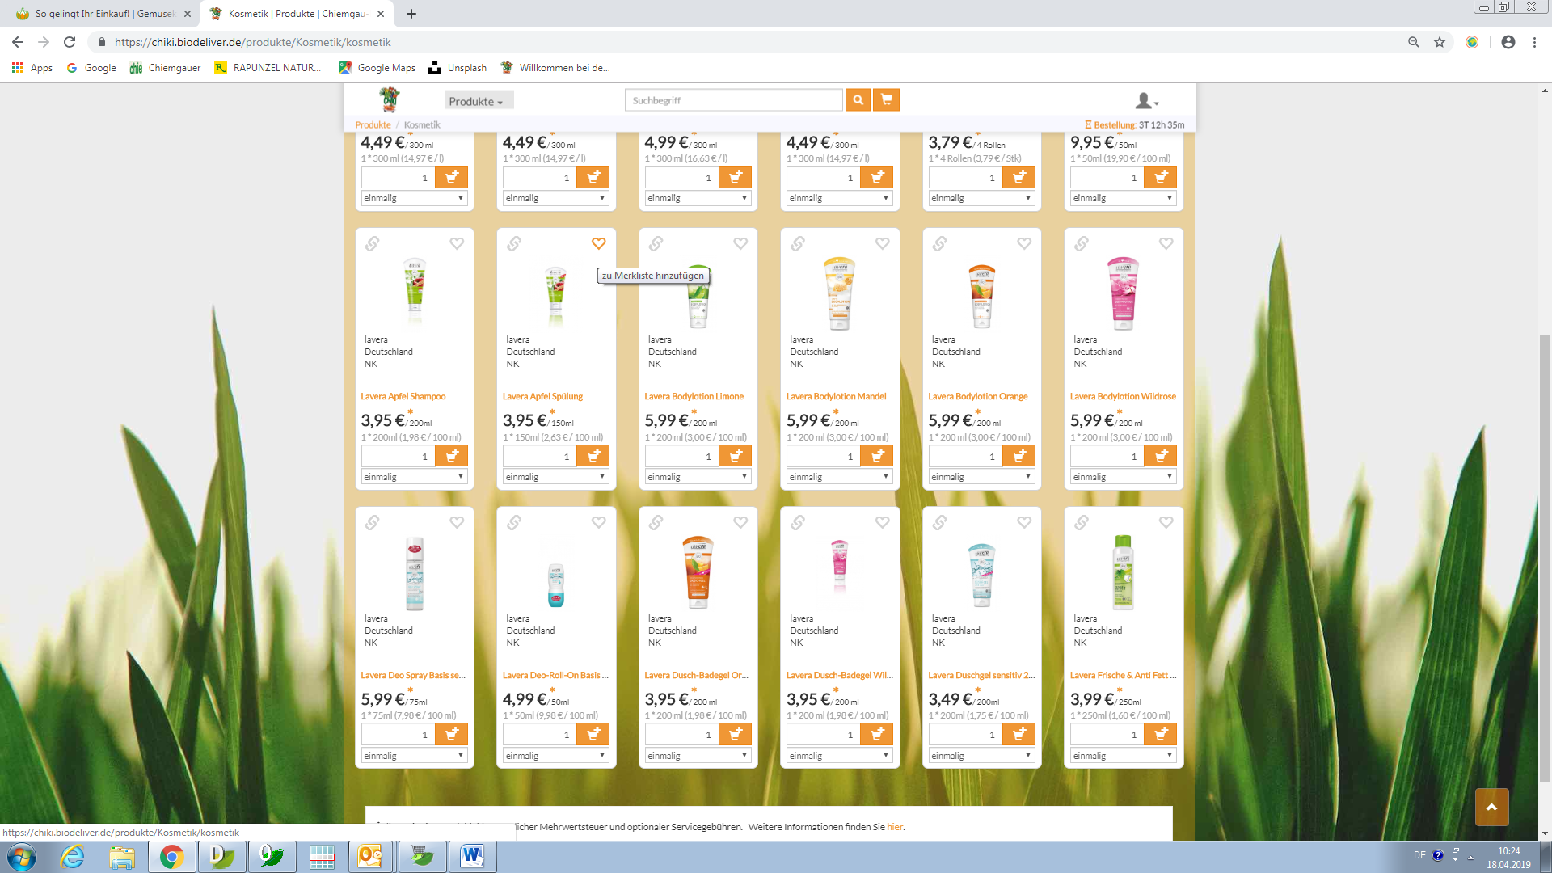This screenshot has width=1552, height=873.
Task: Click link icon on Lavera Apfel Shampoo card
Action: pyautogui.click(x=372, y=243)
